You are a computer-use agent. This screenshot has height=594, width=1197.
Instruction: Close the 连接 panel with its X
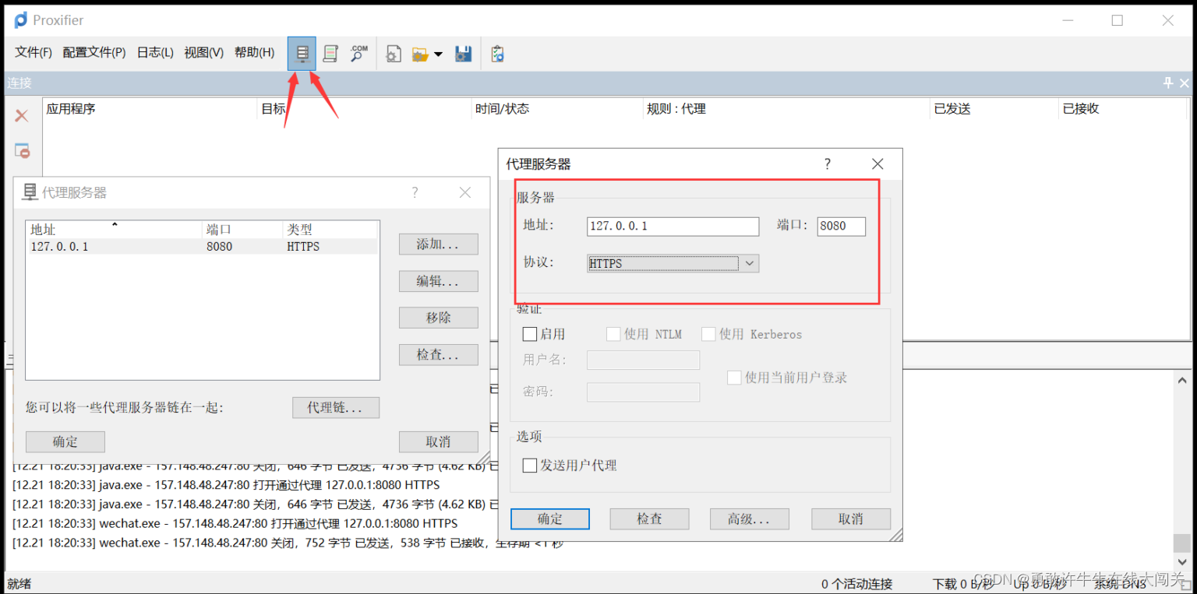point(1185,83)
